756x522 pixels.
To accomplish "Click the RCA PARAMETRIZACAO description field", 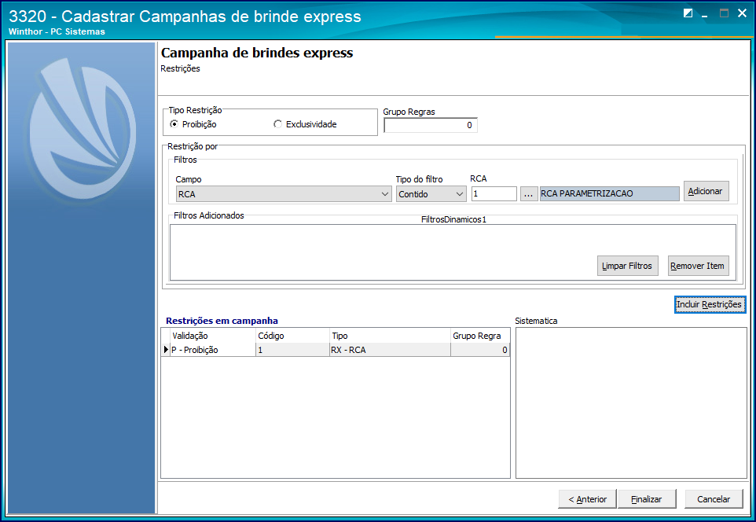I will (x=609, y=193).
